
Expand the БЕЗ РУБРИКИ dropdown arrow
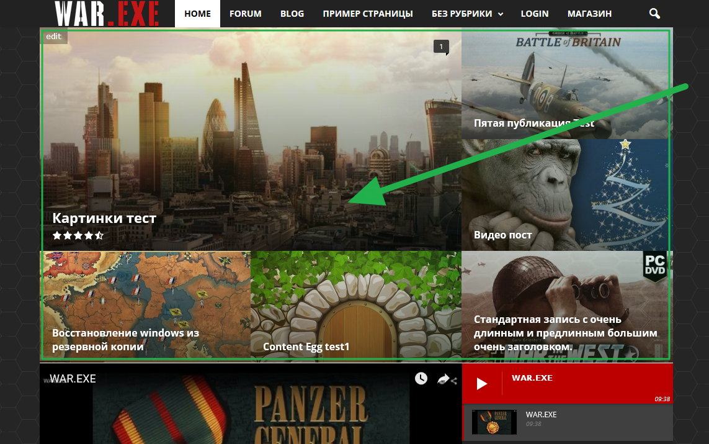pos(501,14)
